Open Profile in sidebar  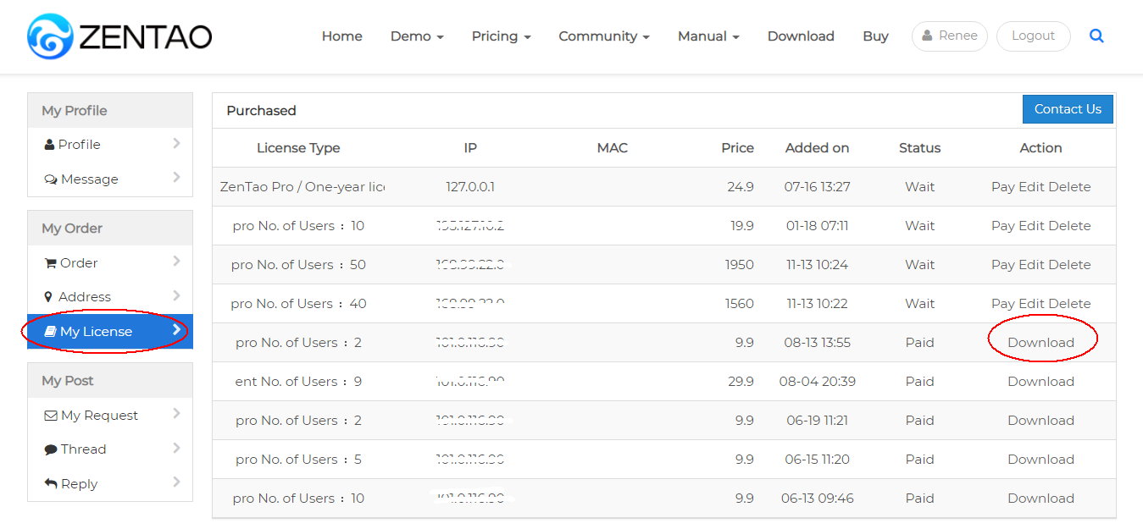(x=110, y=145)
